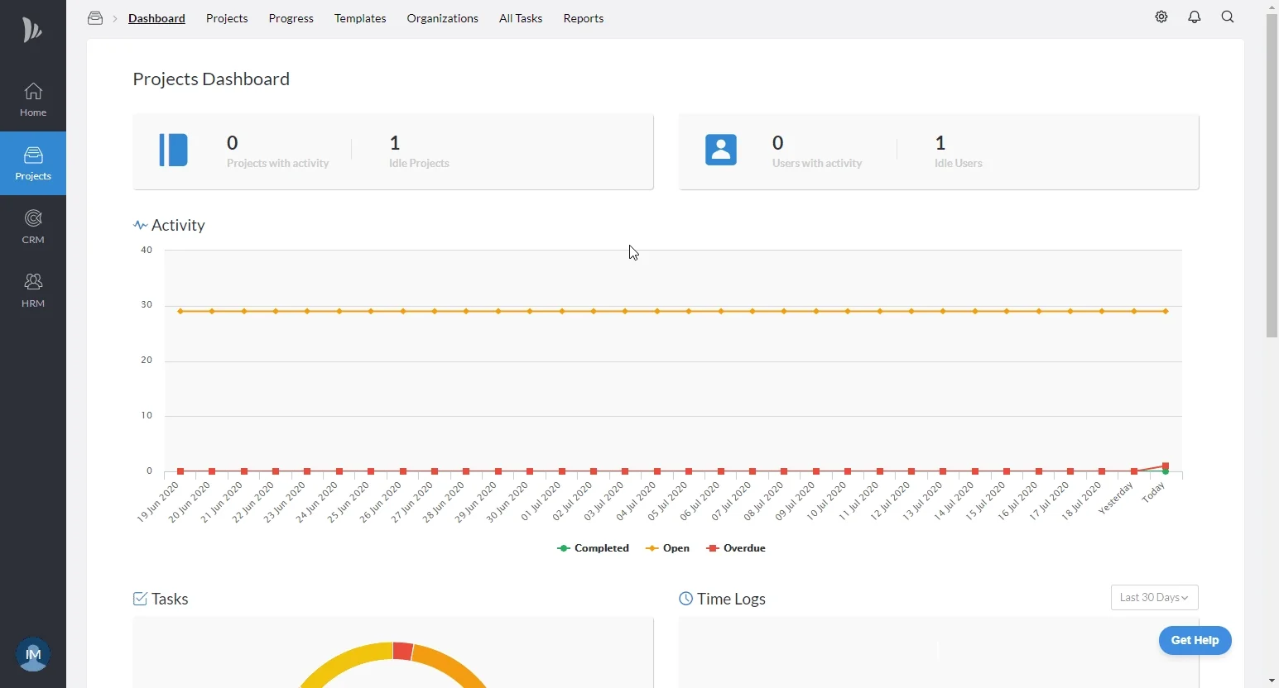Screen dimensions: 1279x688
Task: Click the Projects Dashboard heading
Action: pos(211,79)
